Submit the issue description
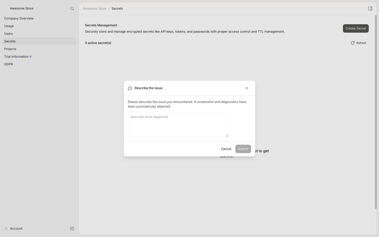This screenshot has width=379, height=237. [x=243, y=149]
